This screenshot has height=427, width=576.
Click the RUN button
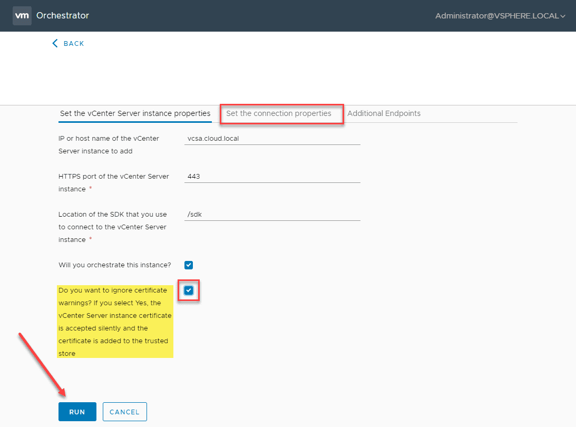77,412
